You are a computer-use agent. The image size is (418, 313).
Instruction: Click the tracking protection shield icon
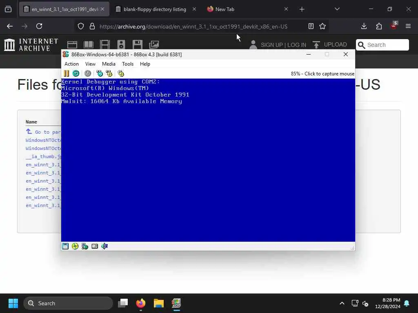tap(81, 26)
